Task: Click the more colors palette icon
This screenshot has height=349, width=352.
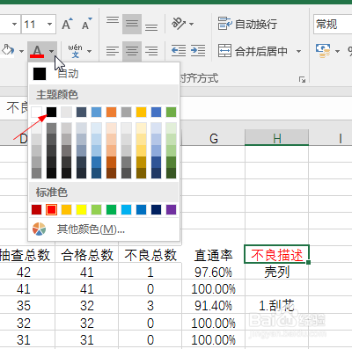Action: pyautogui.click(x=39, y=229)
